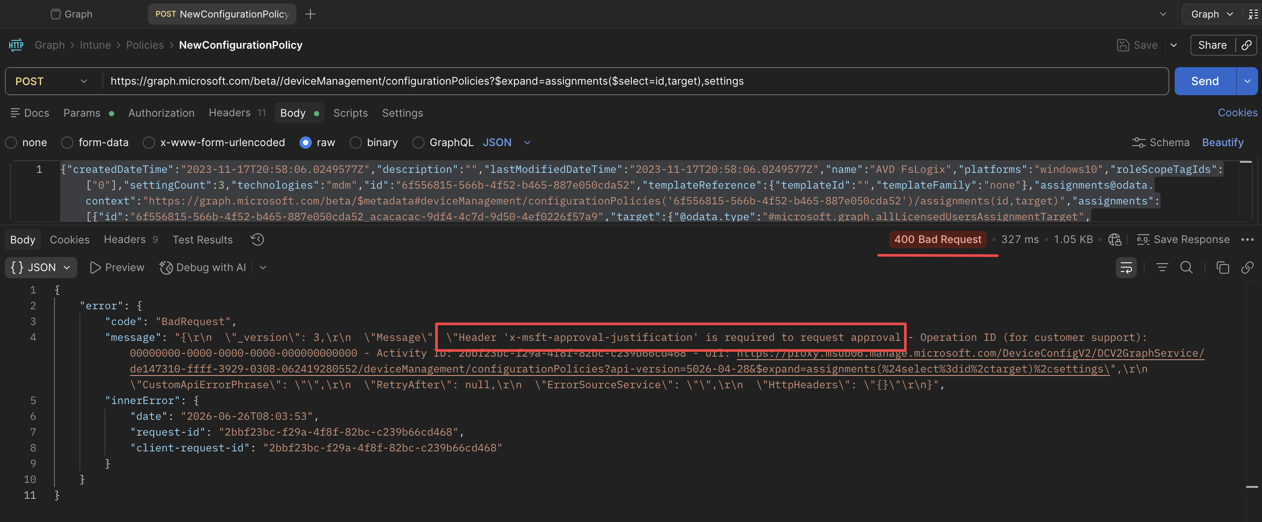Open the request Headers 11 tab
This screenshot has height=522, width=1262.
[238, 113]
